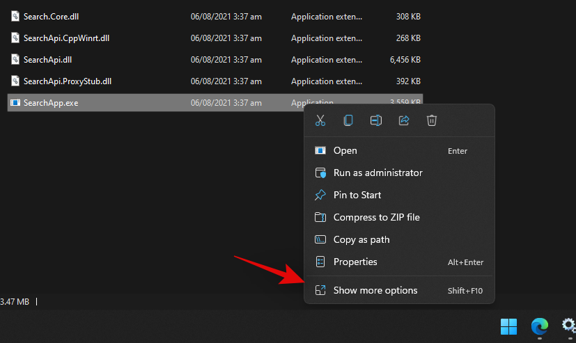This screenshot has height=343, width=576.
Task: Click the shield icon beside Run as administrator
Action: (x=320, y=173)
